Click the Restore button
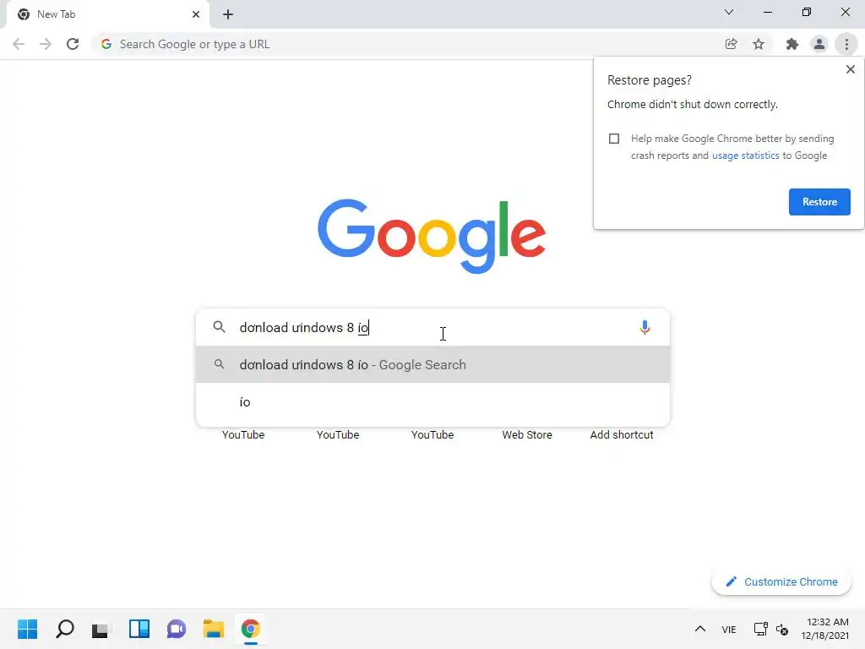865x649 pixels. [x=819, y=202]
